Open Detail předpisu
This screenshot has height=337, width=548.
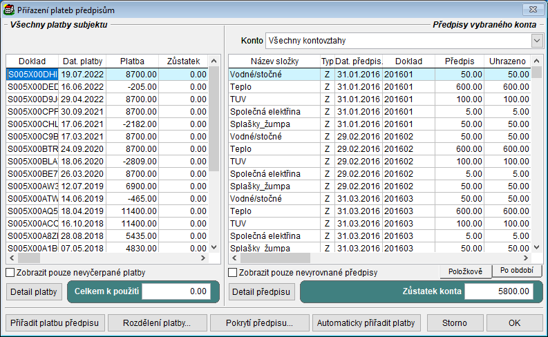261,292
